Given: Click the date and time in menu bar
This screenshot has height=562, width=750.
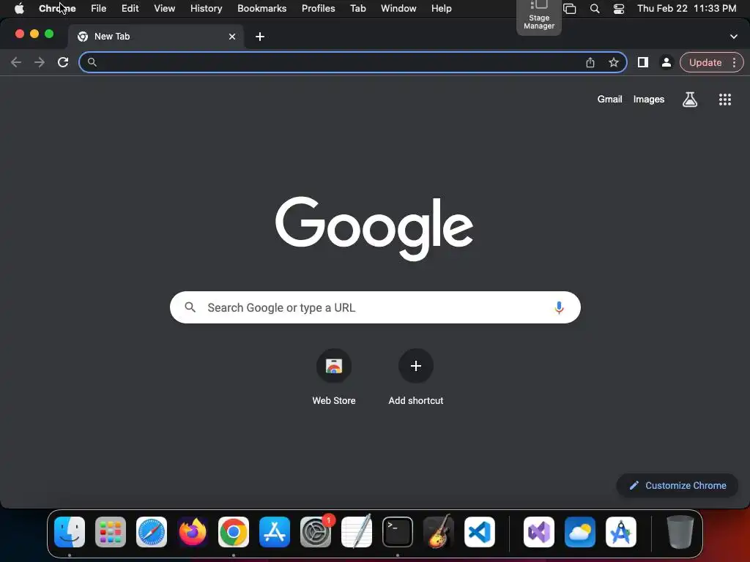Looking at the screenshot, I should click(686, 9).
